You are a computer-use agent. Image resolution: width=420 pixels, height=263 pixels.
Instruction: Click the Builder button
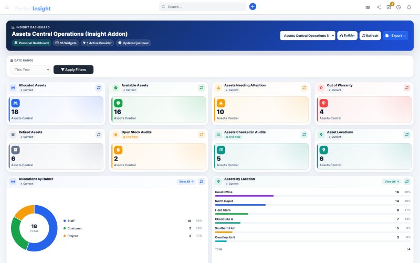(x=347, y=36)
